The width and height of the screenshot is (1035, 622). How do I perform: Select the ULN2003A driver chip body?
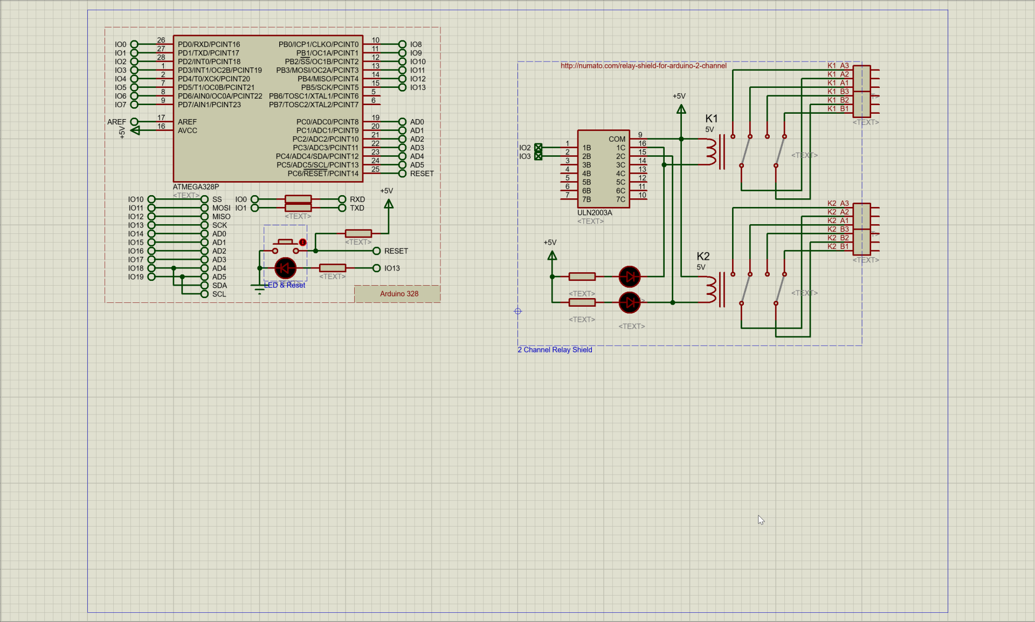603,169
